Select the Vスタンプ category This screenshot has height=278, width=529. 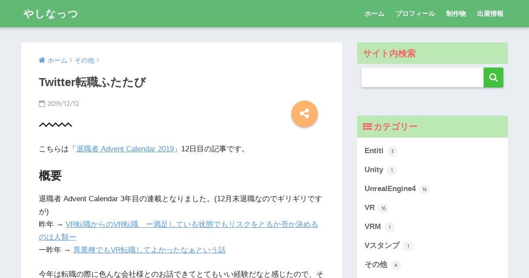tap(382, 246)
